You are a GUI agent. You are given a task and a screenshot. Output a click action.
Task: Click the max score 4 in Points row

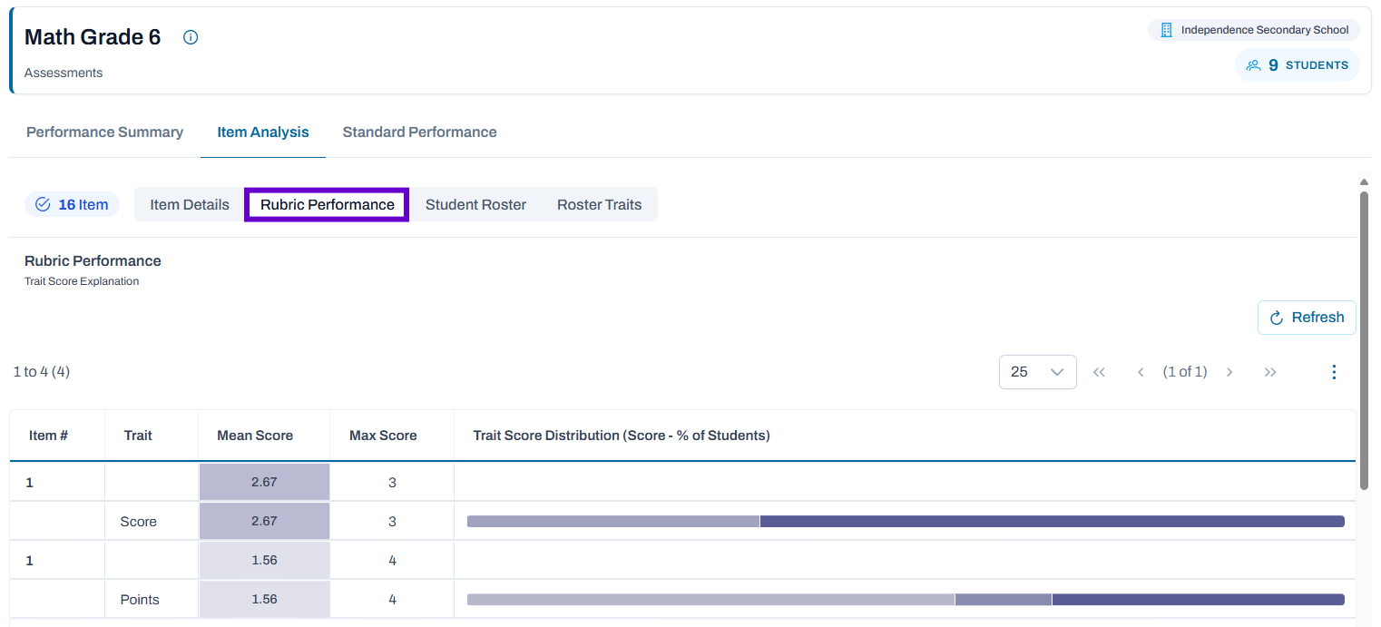point(392,599)
